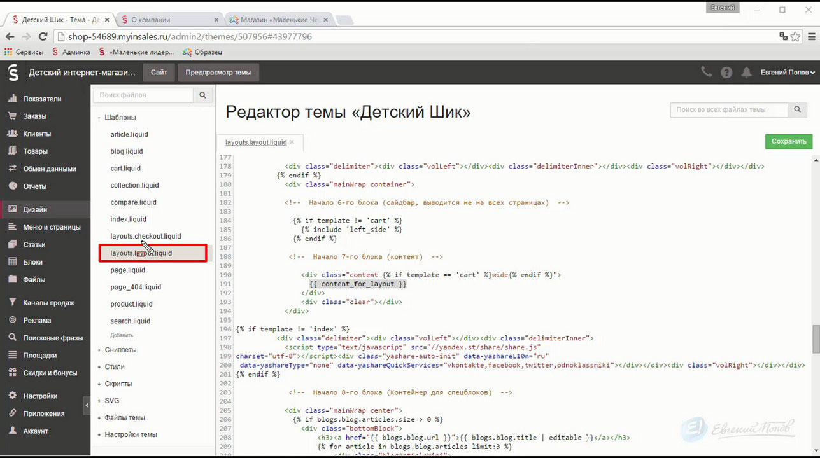Open Приложения icon in sidebar
The height and width of the screenshot is (458, 820).
point(11,413)
